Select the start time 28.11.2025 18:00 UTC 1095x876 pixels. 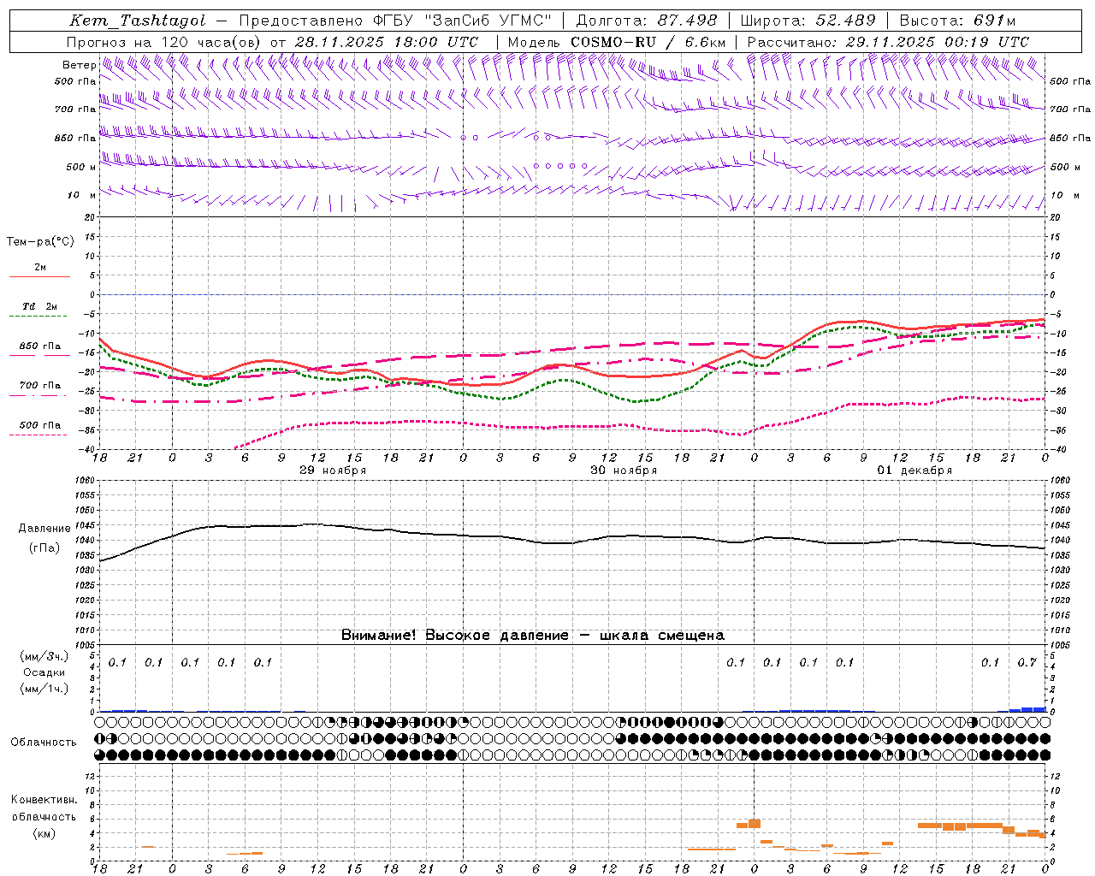387,42
